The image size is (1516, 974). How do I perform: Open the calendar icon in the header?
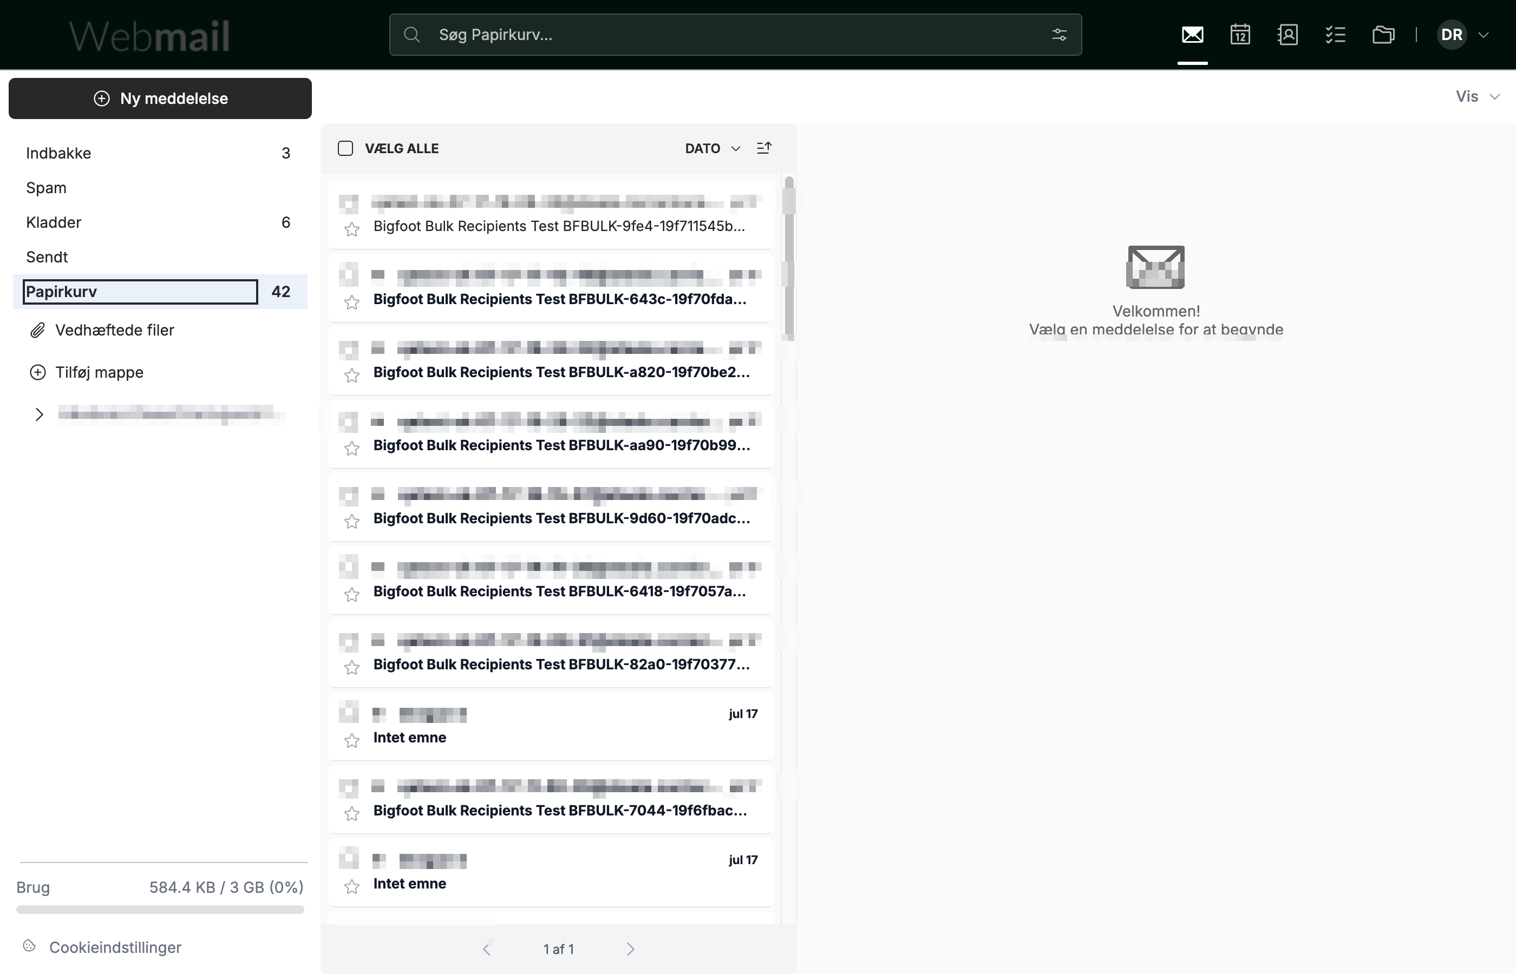(x=1240, y=34)
